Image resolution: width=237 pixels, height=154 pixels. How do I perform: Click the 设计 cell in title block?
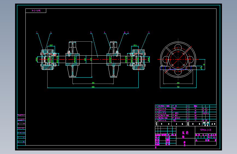[x=157, y=137]
